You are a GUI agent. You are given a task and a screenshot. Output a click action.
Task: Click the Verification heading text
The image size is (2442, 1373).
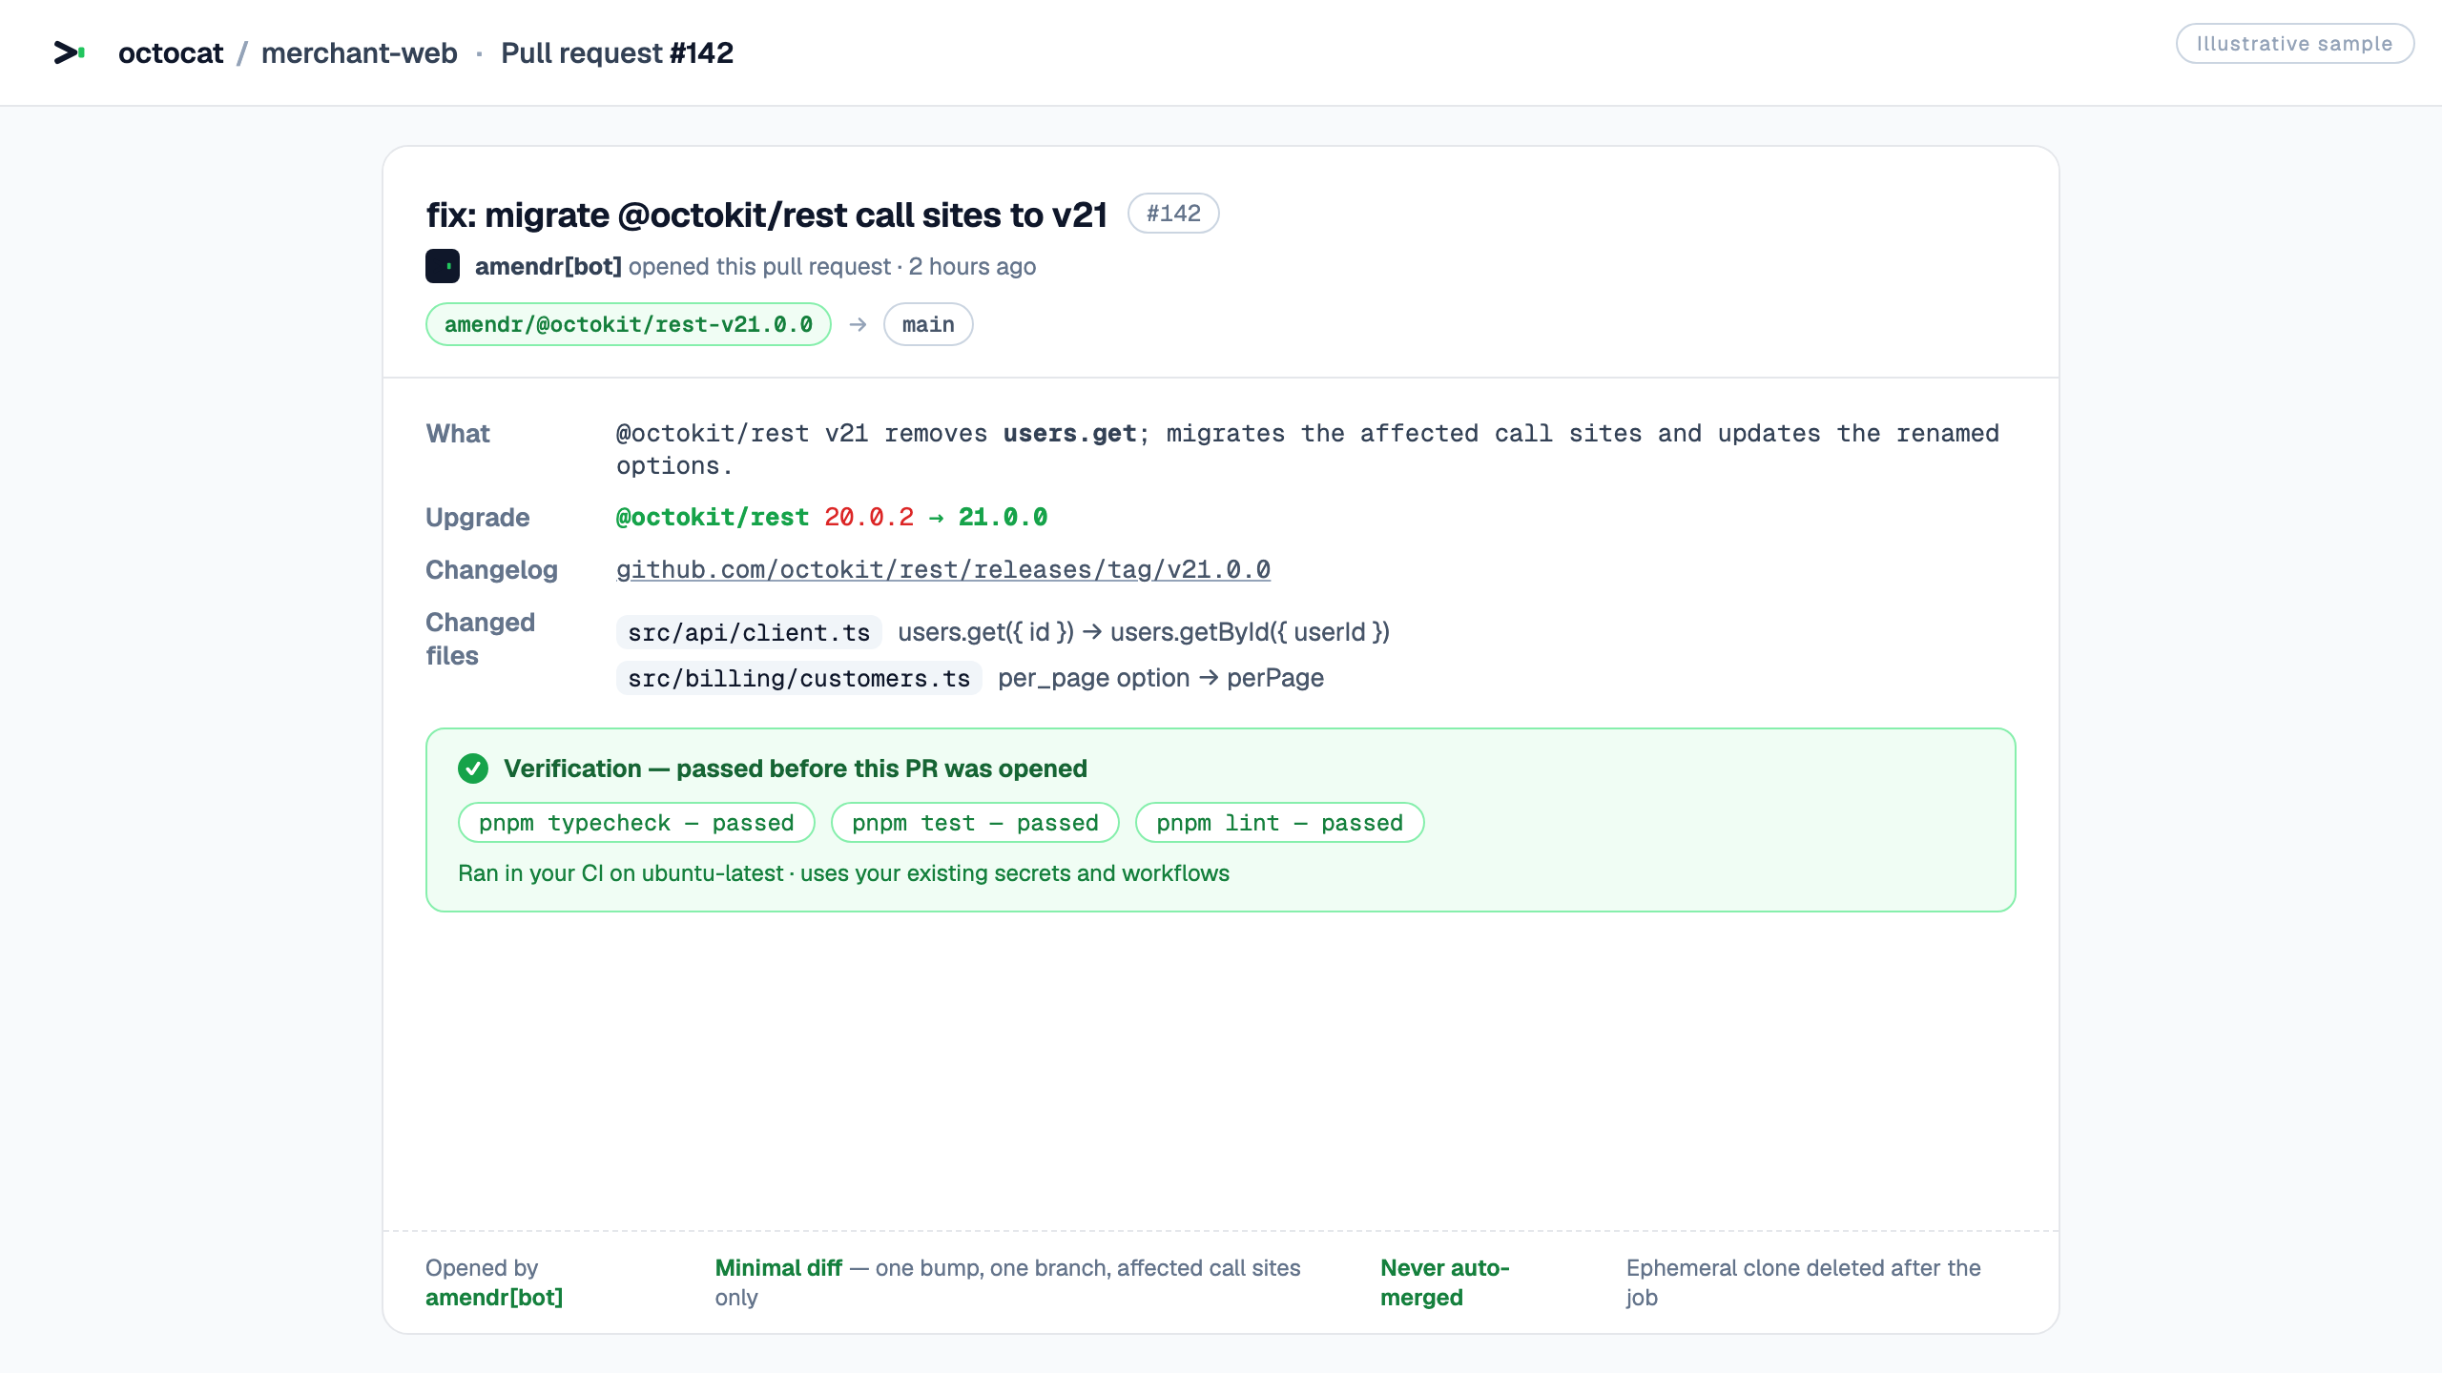pyautogui.click(x=796, y=768)
